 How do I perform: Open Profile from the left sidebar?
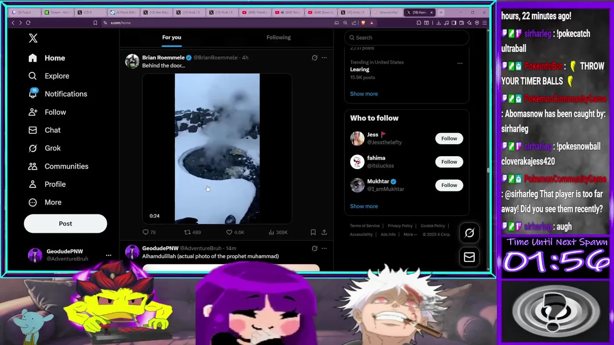click(47, 184)
